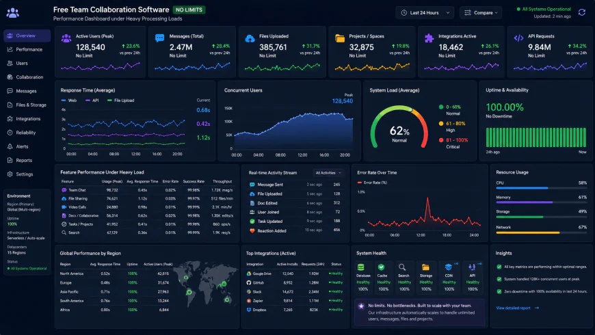Open Files & Storage in sidebar
595x335 pixels.
pyautogui.click(x=27, y=105)
